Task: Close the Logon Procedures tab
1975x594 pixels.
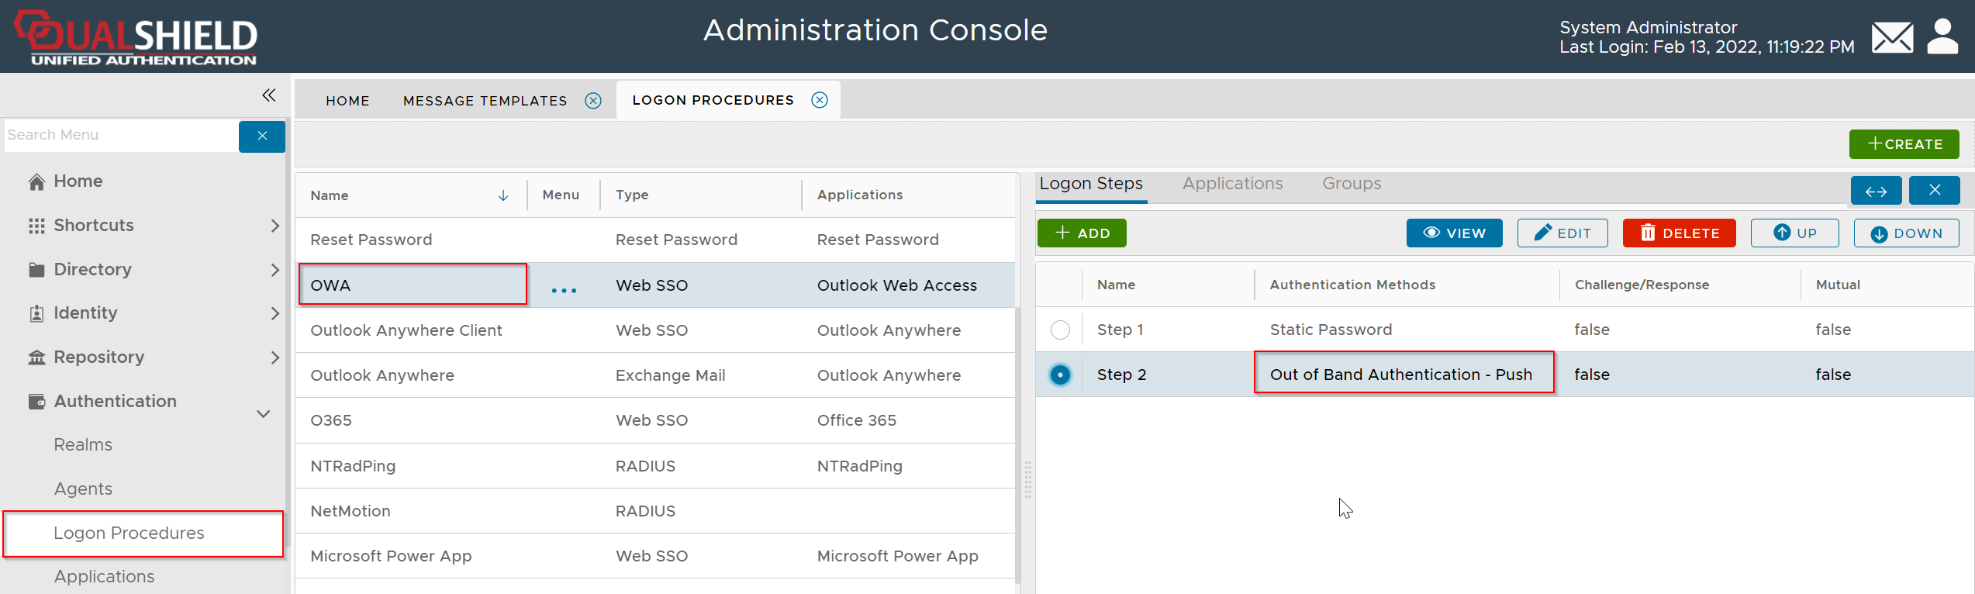Action: 820,100
